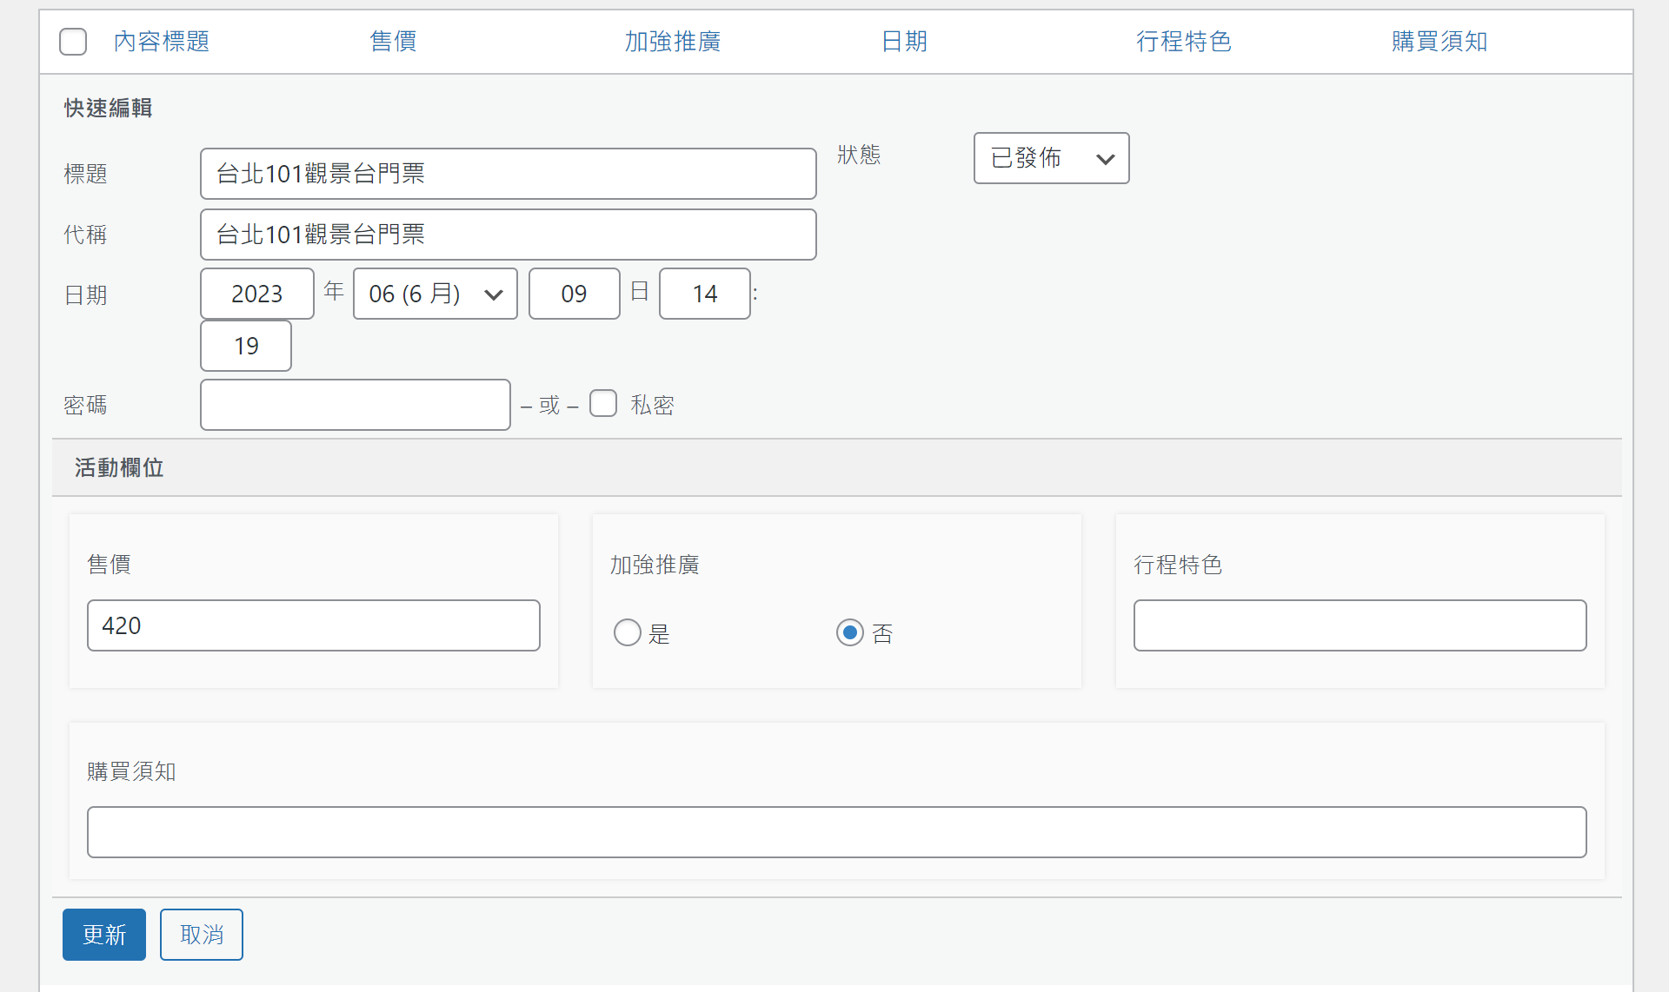The image size is (1669, 992).
Task: Click the 密碼 password input field
Action: [x=355, y=405]
